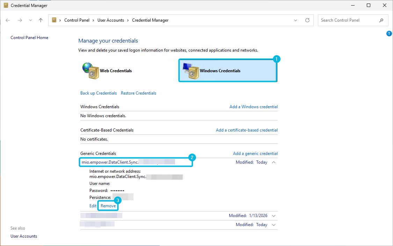Click the Modified: 1/13/2026 text
This screenshot has width=393, height=246.
coord(248,216)
